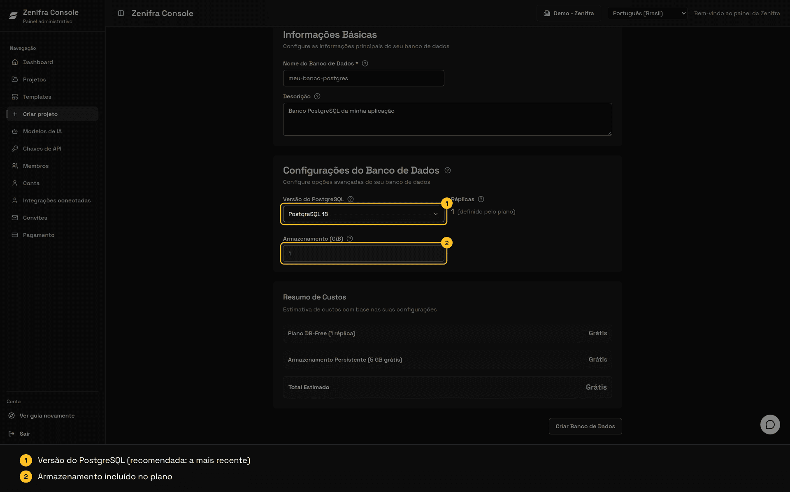The image size is (790, 492).
Task: Open the Demo - Zenifra organization switcher
Action: [569, 13]
